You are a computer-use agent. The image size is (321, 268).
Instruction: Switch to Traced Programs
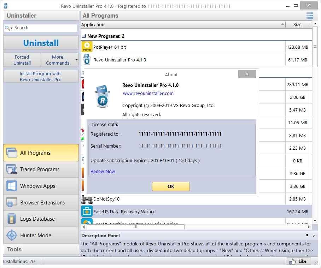pyautogui.click(x=41, y=169)
